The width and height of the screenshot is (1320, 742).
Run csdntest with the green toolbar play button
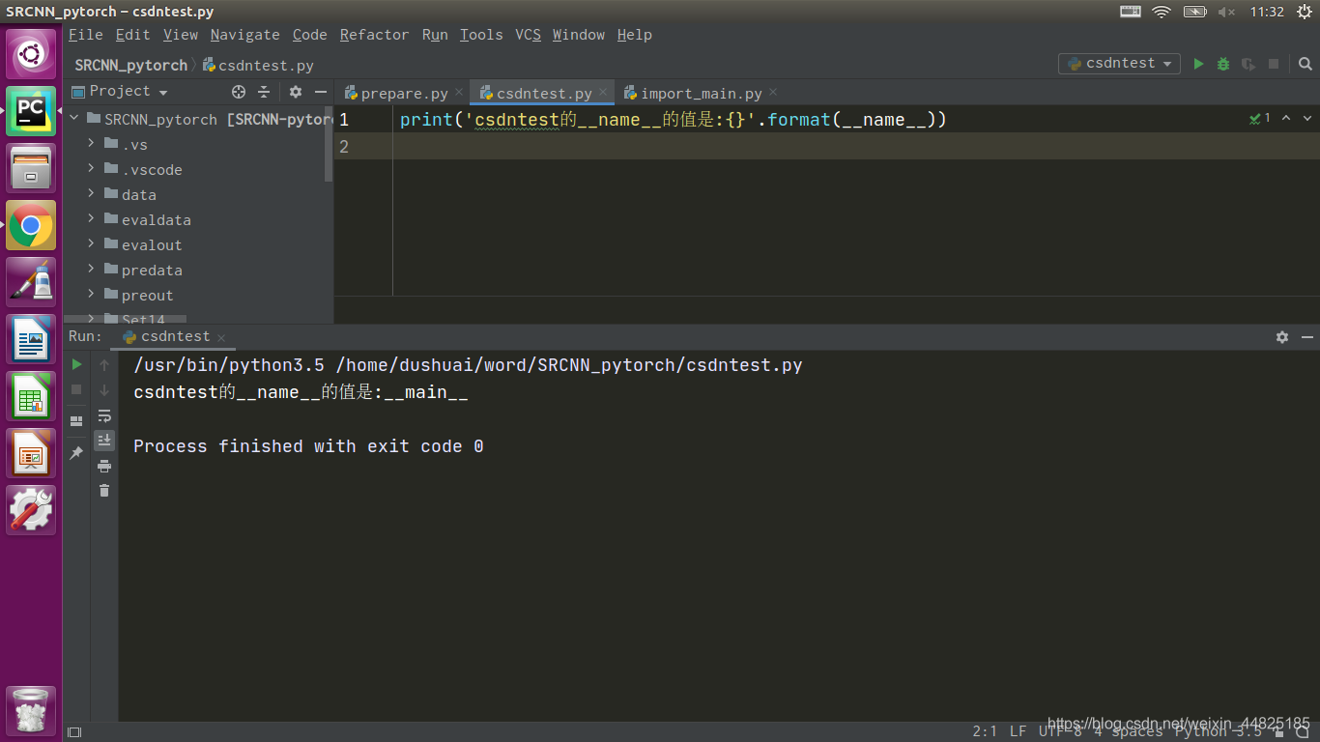[1198, 64]
